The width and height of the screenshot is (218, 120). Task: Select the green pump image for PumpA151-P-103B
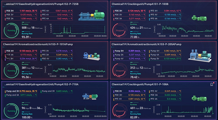(199, 18)
